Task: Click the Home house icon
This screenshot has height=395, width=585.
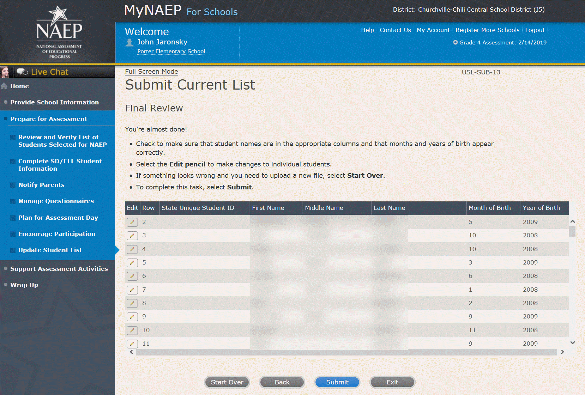Action: pyautogui.click(x=4, y=86)
